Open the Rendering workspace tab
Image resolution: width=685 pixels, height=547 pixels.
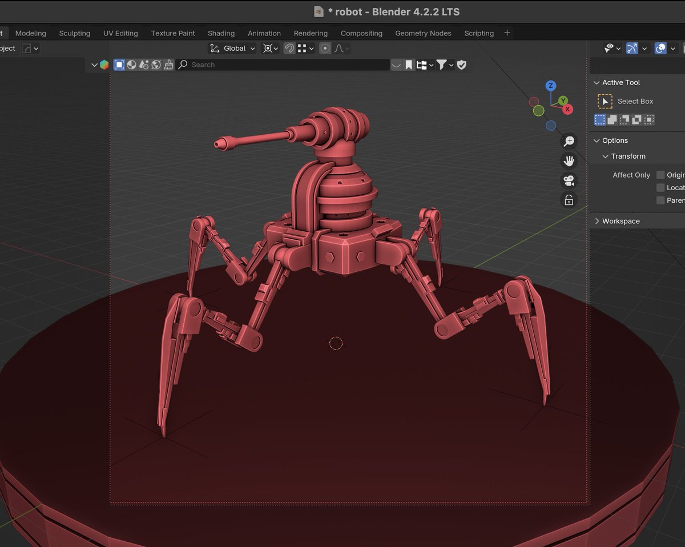pos(311,33)
